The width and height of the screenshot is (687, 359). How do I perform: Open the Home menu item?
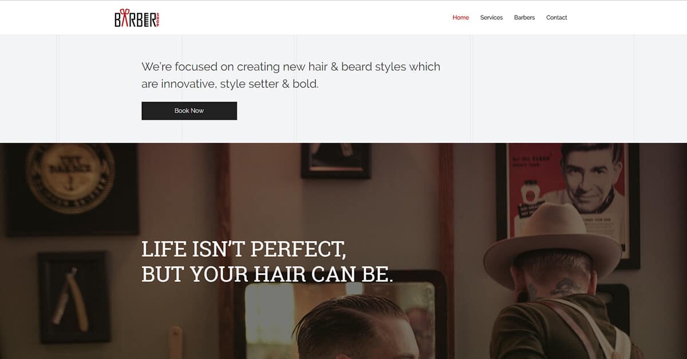[460, 18]
